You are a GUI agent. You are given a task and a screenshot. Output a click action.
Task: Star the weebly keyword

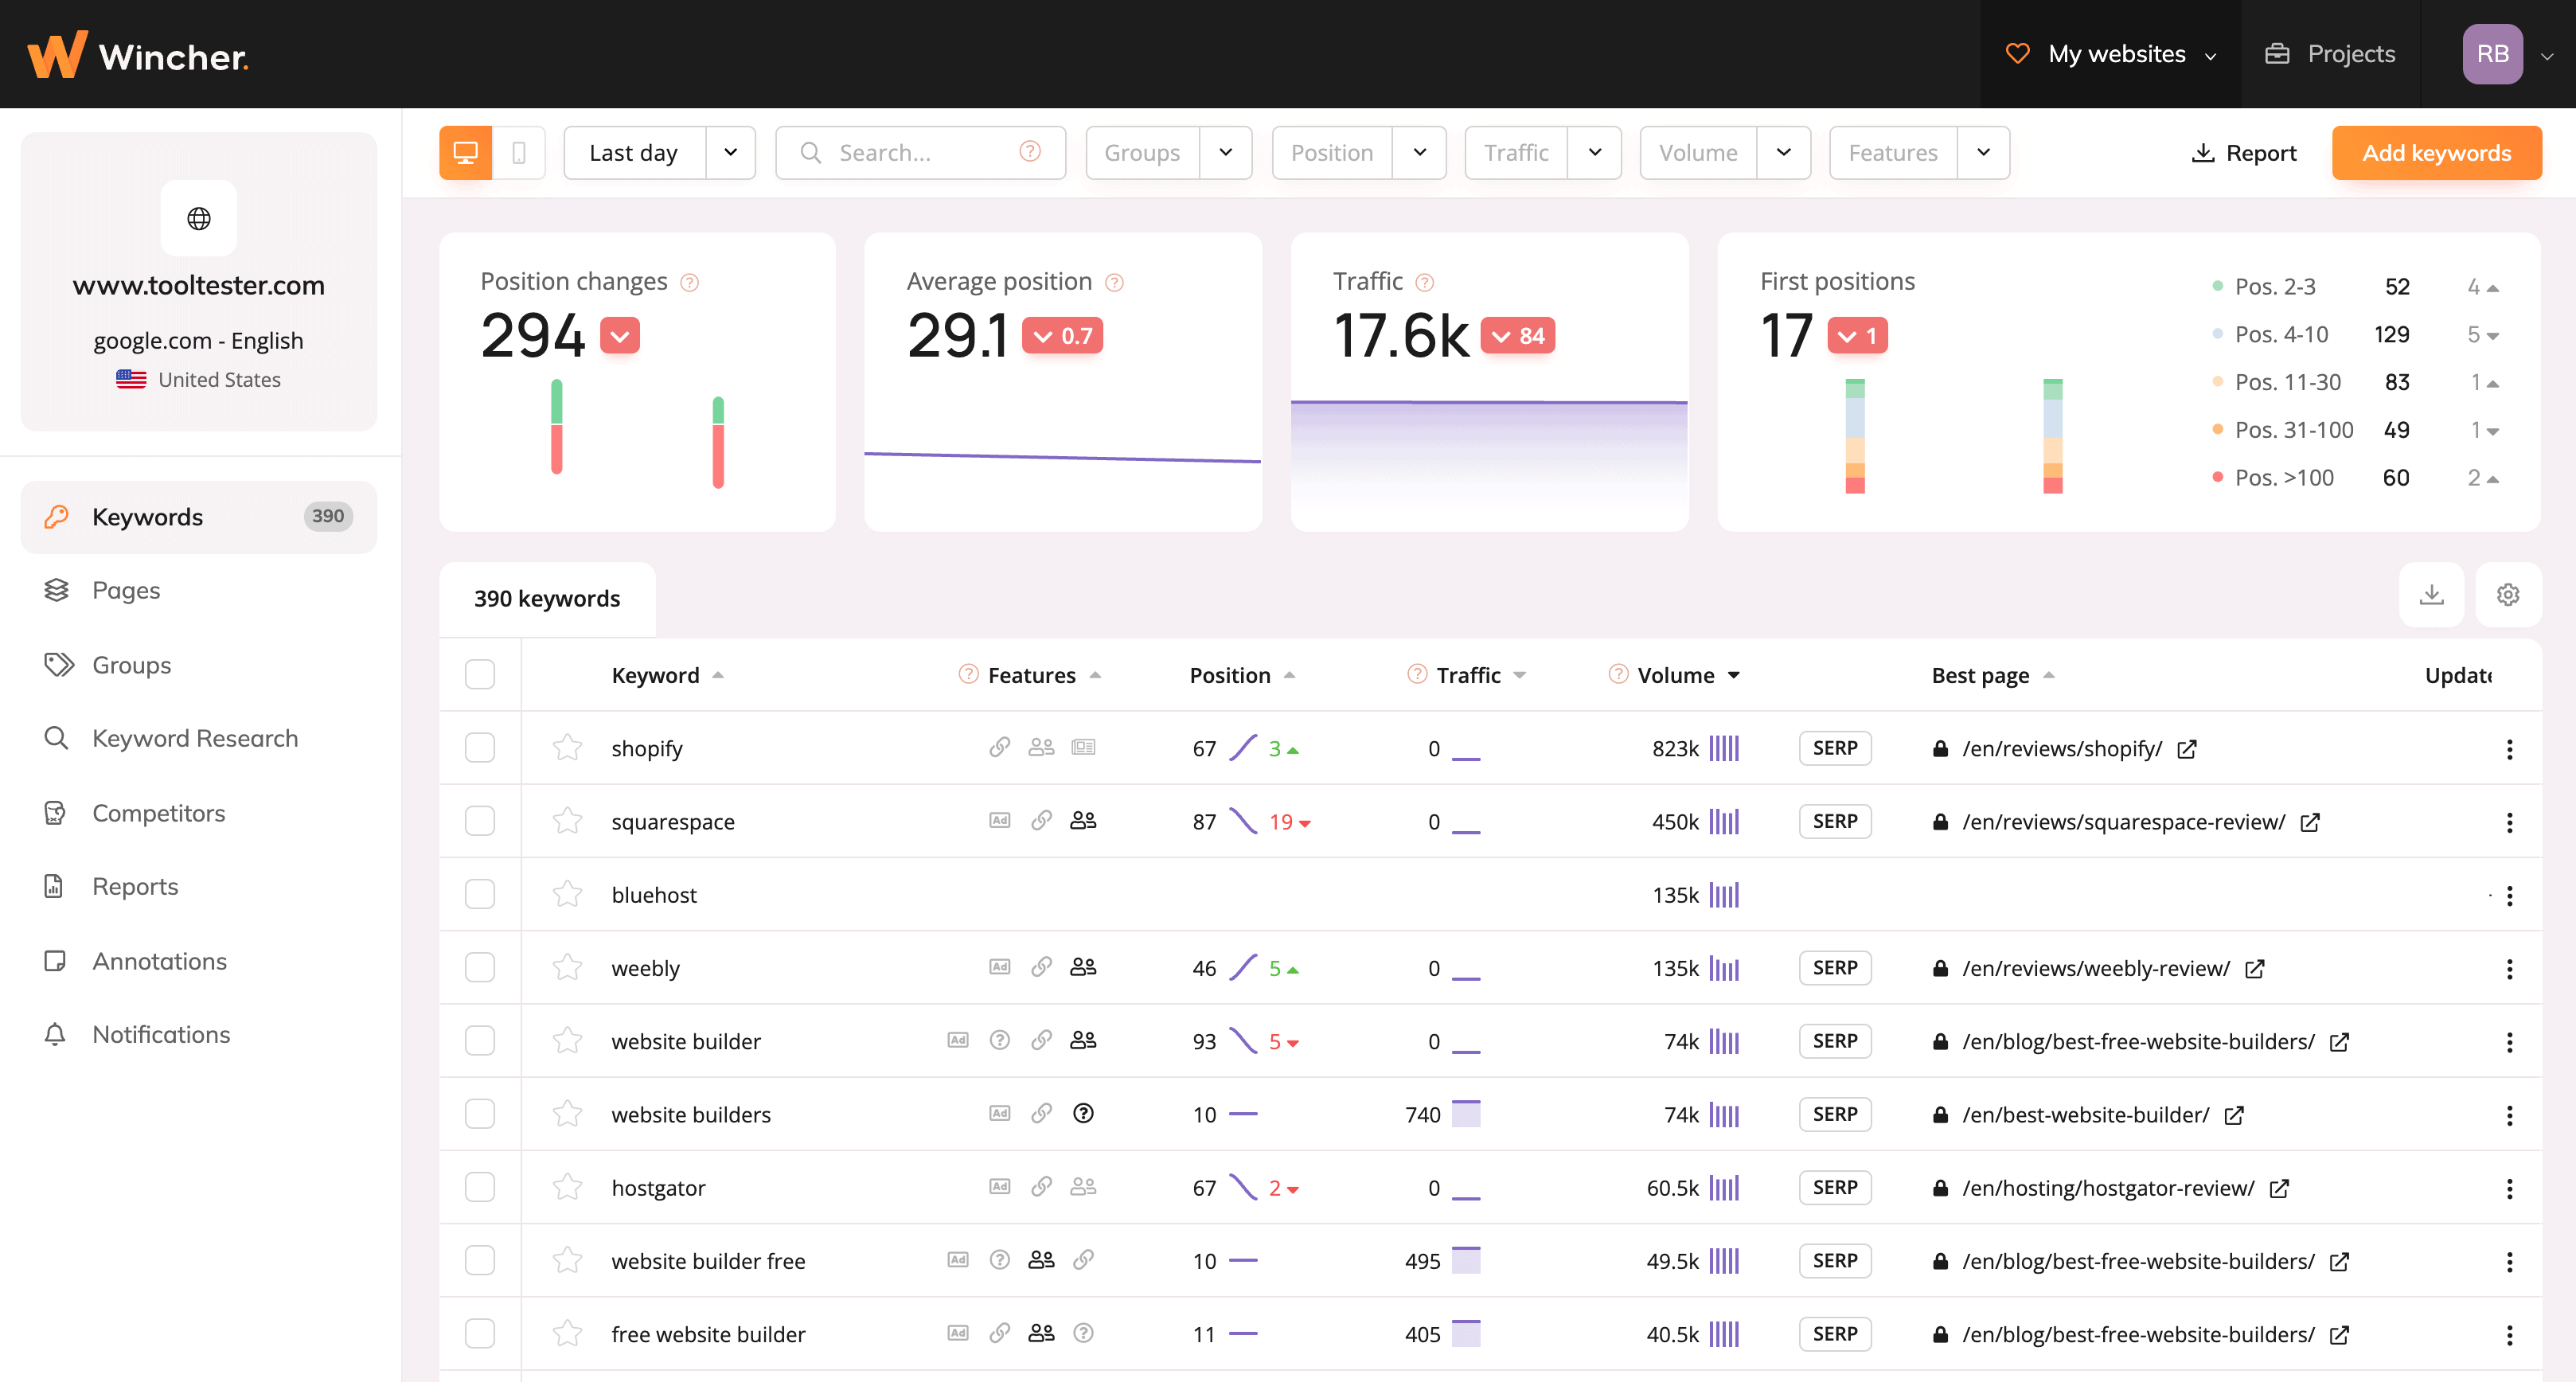(567, 967)
